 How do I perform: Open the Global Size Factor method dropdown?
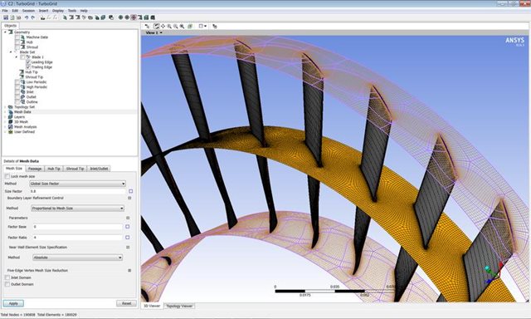point(77,184)
